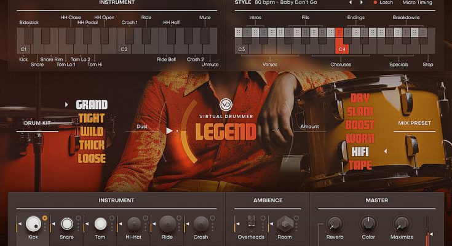452x246 pixels.
Task: Toggle the Latch mode indicator
Action: point(376,2)
